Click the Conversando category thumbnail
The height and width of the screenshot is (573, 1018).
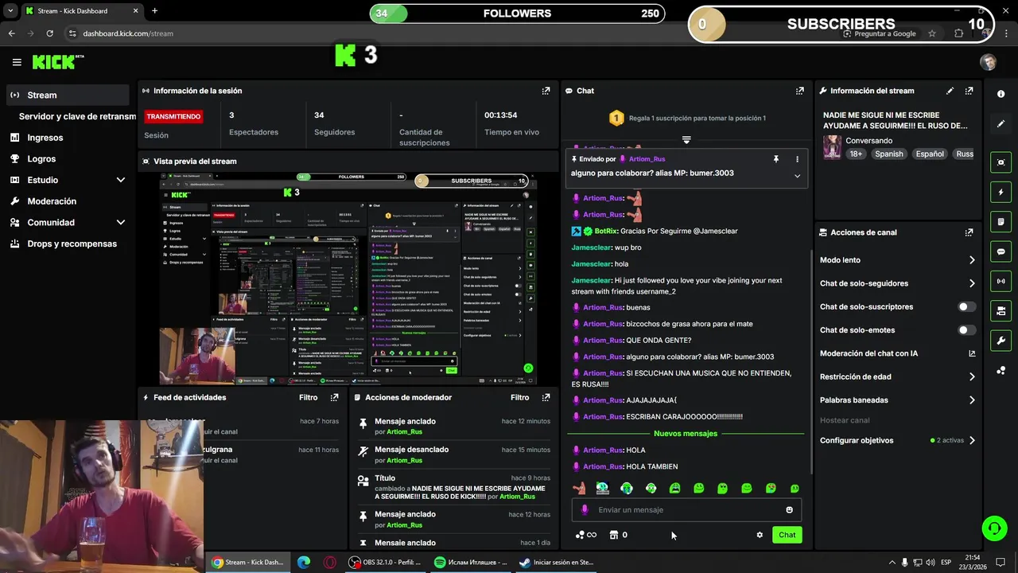(x=832, y=147)
